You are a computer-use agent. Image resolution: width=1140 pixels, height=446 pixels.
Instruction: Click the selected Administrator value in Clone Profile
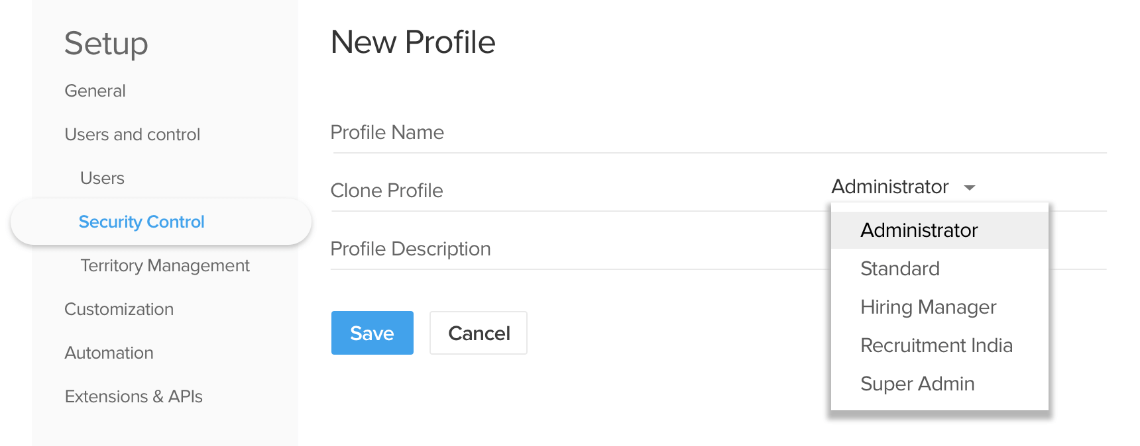coord(889,187)
